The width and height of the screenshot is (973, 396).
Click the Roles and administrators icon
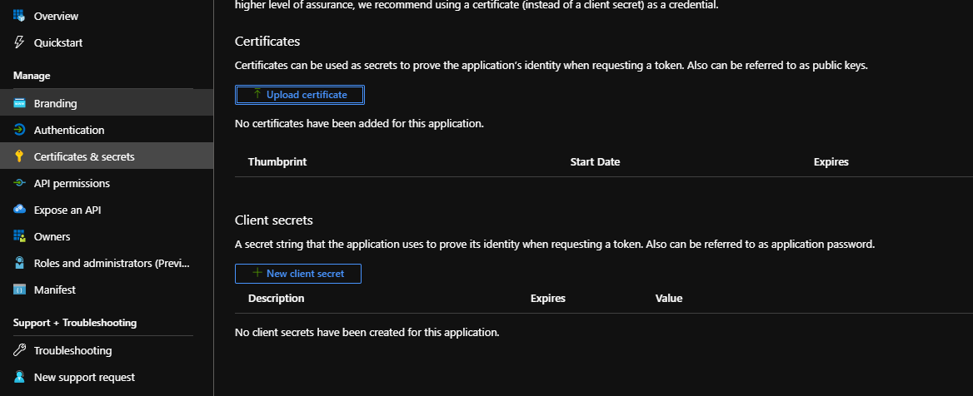pos(19,263)
